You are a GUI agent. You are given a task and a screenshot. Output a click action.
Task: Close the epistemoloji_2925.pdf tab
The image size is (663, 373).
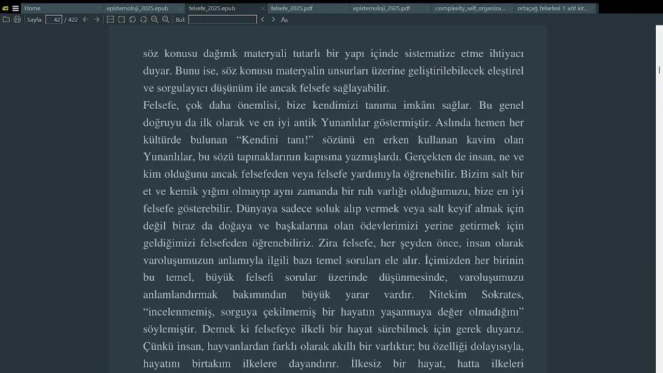[427, 8]
